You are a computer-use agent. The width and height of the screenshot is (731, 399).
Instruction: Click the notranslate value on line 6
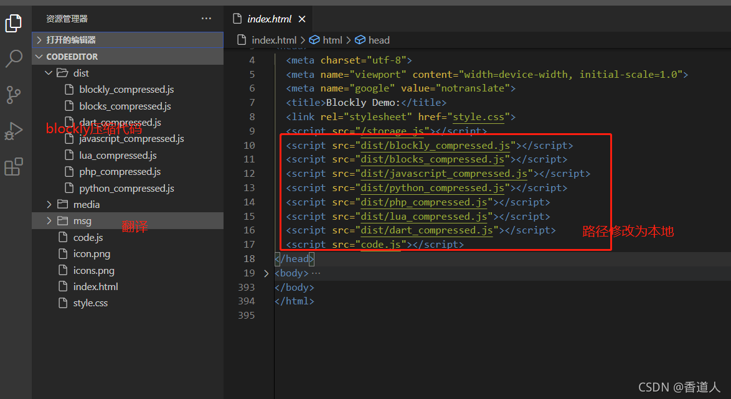coord(472,88)
